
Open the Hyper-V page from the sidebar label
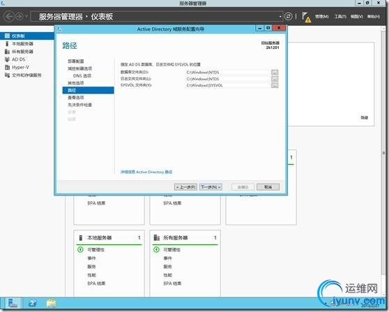(x=21, y=67)
